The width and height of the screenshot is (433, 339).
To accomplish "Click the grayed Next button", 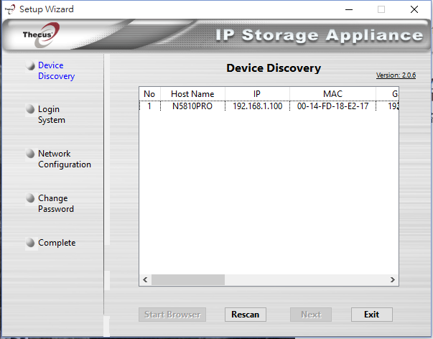I will point(311,315).
